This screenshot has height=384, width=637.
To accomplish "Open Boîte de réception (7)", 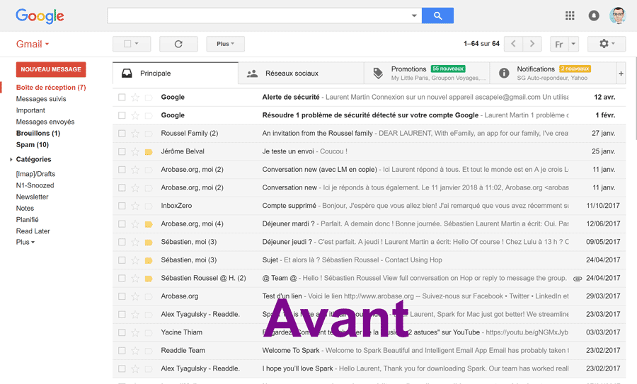I will (51, 87).
